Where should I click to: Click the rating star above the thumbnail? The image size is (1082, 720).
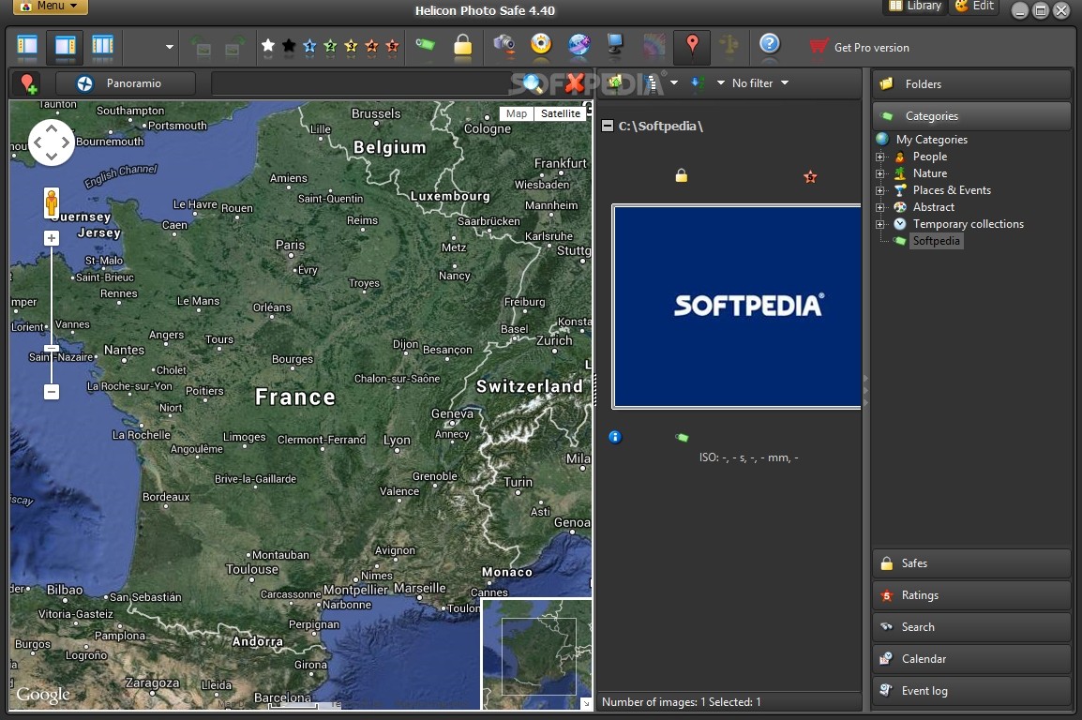[x=810, y=177]
